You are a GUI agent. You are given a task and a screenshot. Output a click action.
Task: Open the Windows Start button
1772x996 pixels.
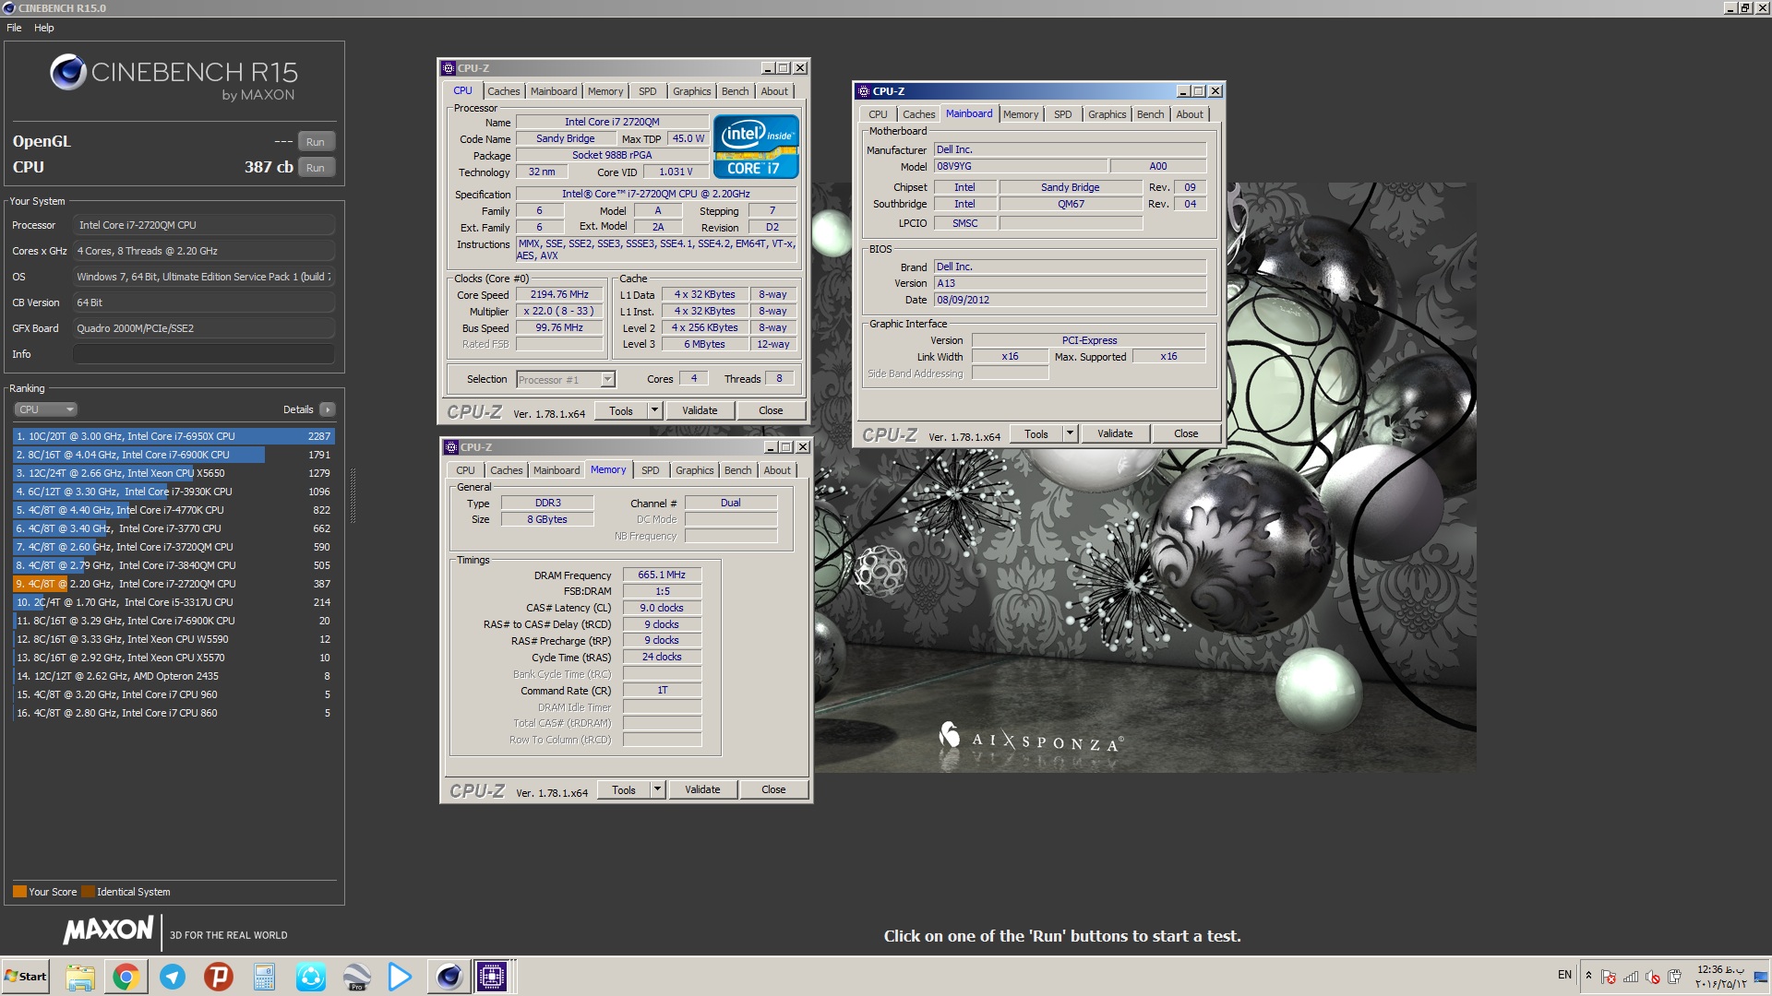point(26,977)
